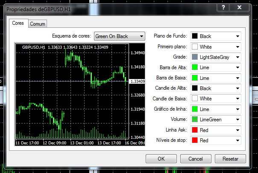Open the Esquema de cores dropdown
The width and height of the screenshot is (258, 173).
coord(120,36)
